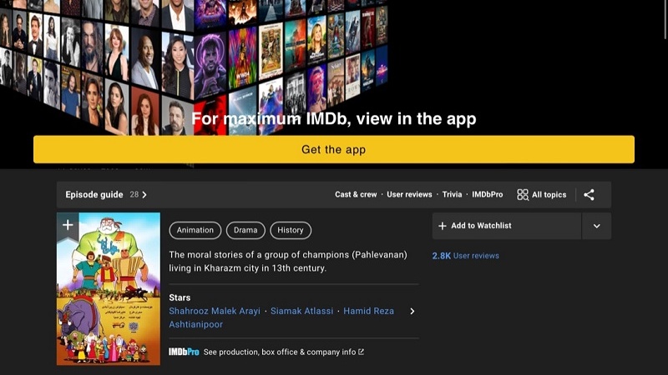
Task: Click the For maximum IMDb banner headline
Action: pyautogui.click(x=333, y=118)
